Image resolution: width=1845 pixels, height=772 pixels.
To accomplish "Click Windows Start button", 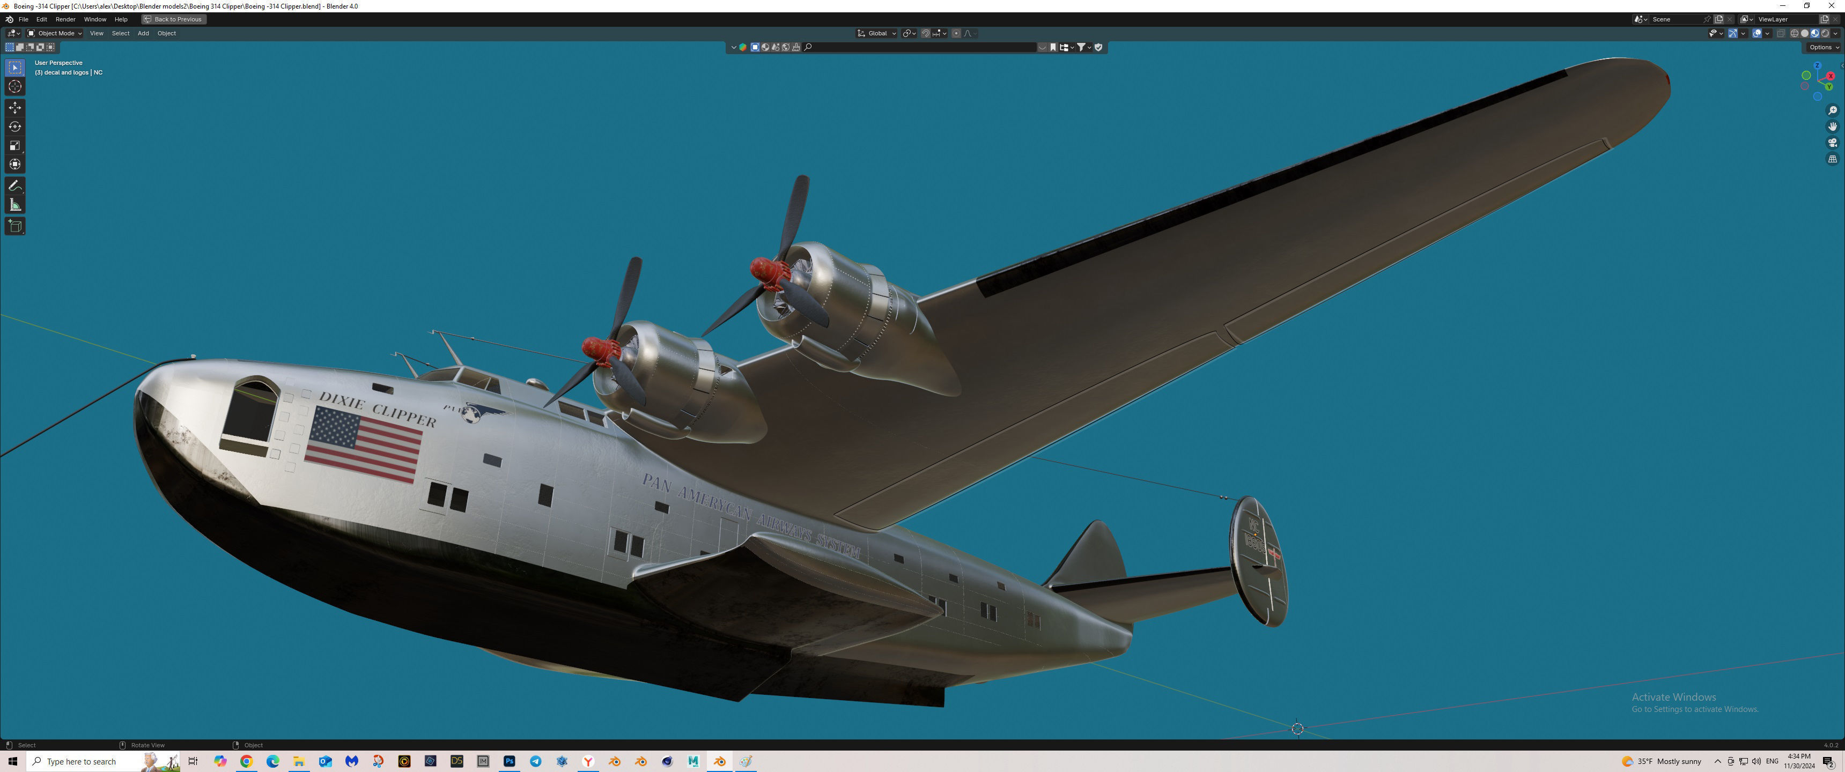I will click(12, 761).
